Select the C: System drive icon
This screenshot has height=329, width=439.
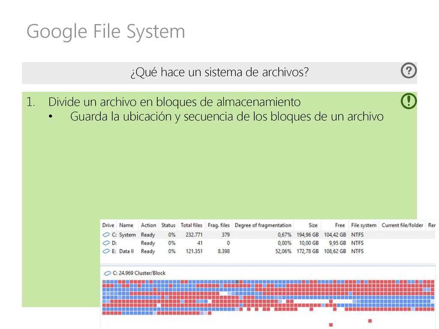click(x=106, y=235)
